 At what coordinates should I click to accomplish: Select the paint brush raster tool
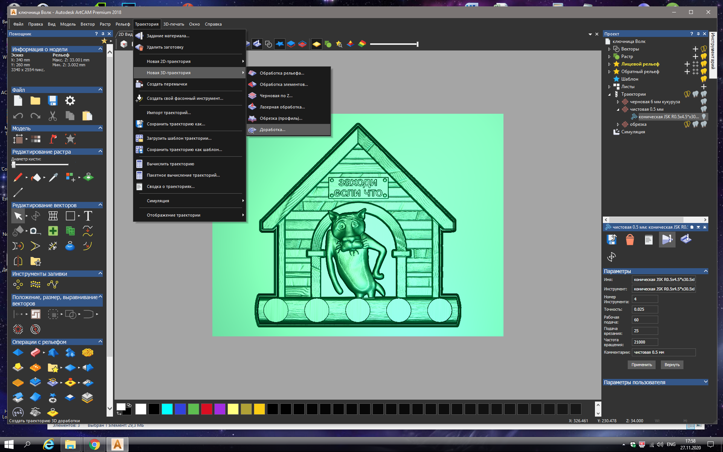pos(18,177)
